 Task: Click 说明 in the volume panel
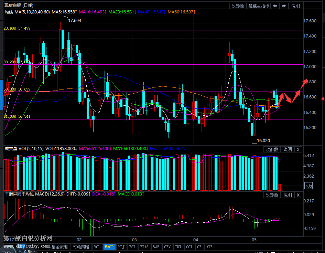coord(288,149)
